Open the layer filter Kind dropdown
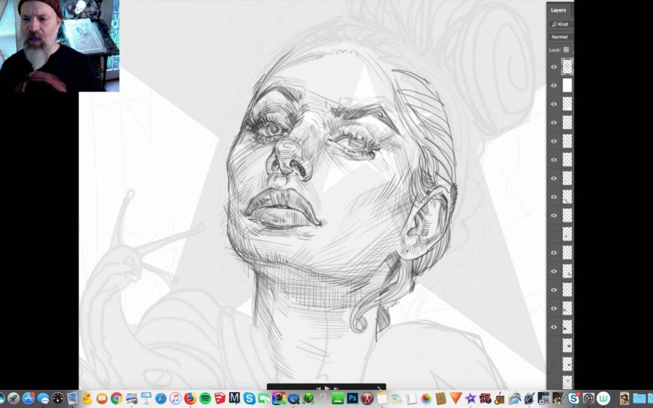The image size is (653, 408). pos(560,24)
